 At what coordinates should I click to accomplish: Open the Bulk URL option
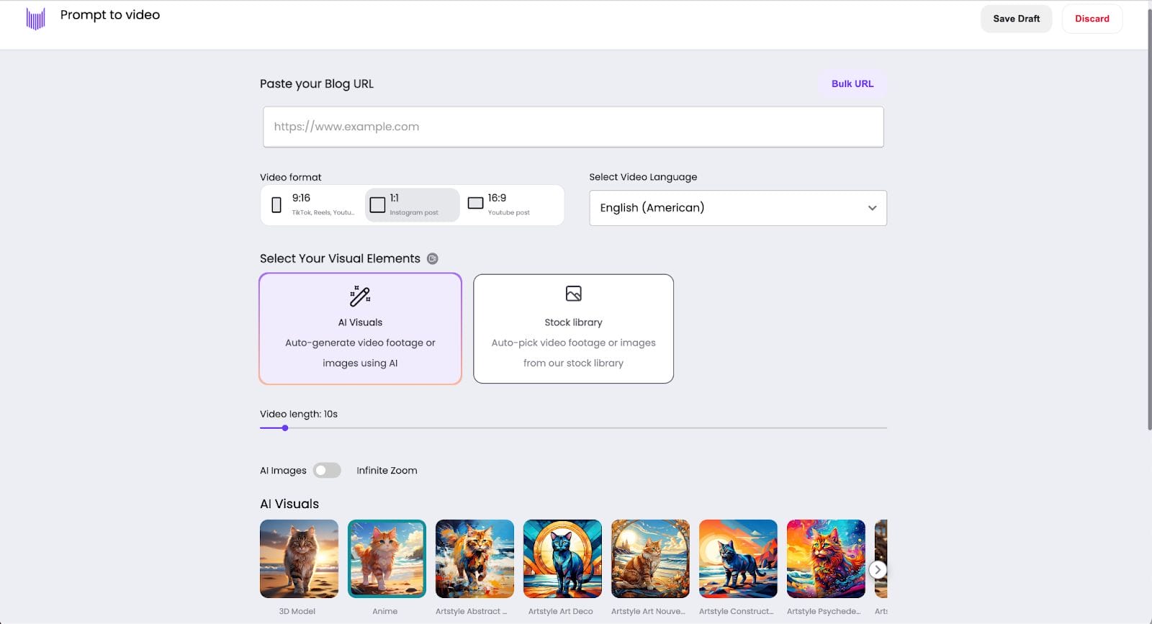[852, 84]
